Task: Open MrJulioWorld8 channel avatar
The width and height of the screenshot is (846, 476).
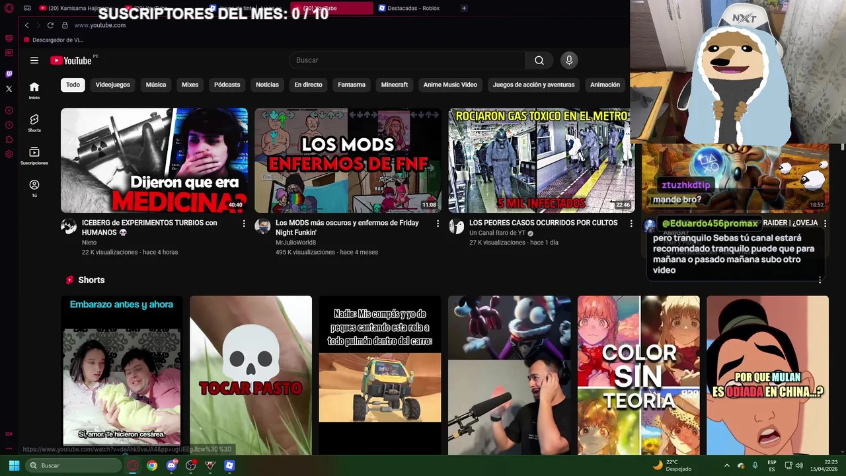Action: click(x=262, y=227)
